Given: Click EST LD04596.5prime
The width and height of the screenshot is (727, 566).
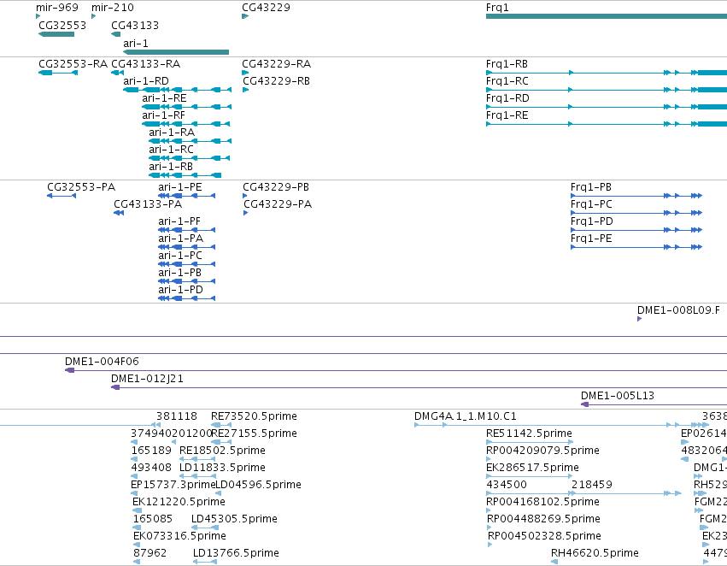Looking at the screenshot, I should pyautogui.click(x=218, y=493).
